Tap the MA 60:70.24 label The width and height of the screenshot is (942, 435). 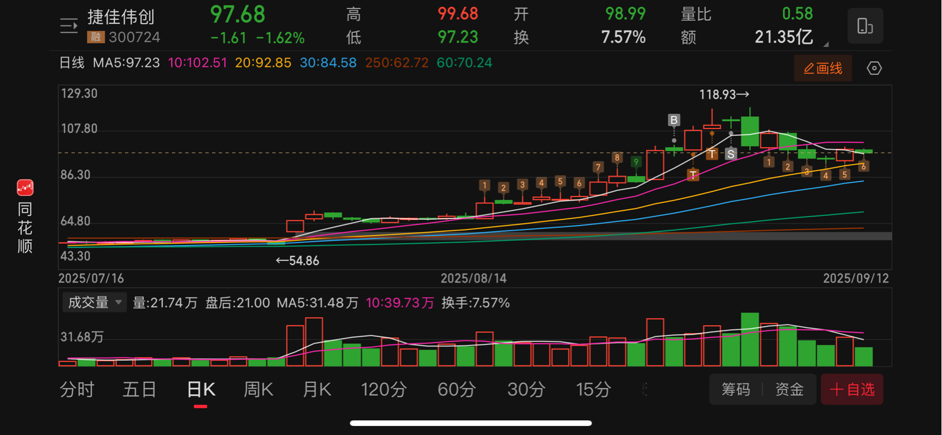pos(464,63)
